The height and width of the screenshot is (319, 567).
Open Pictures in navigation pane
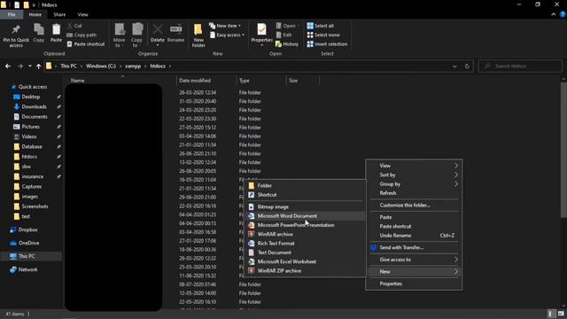tap(30, 127)
